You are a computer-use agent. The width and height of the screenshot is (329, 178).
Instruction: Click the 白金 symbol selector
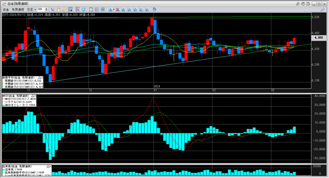[x=6, y=10]
